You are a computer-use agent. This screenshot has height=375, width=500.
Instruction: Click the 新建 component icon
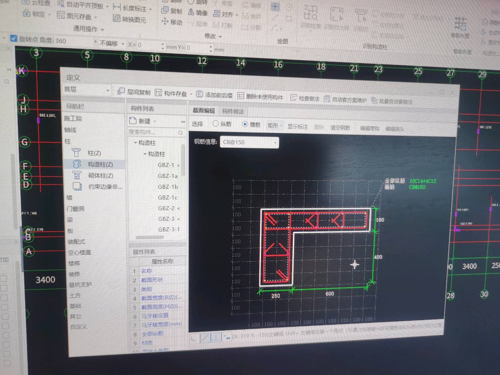[133, 120]
